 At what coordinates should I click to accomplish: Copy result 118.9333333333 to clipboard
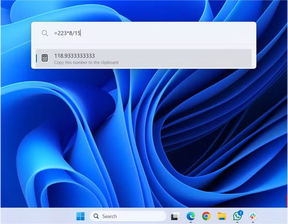tap(143, 58)
